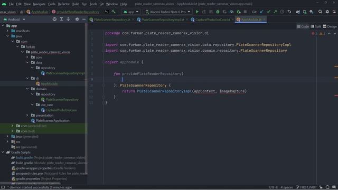
Task: Collapse the use_case package
Action: coord(32,104)
